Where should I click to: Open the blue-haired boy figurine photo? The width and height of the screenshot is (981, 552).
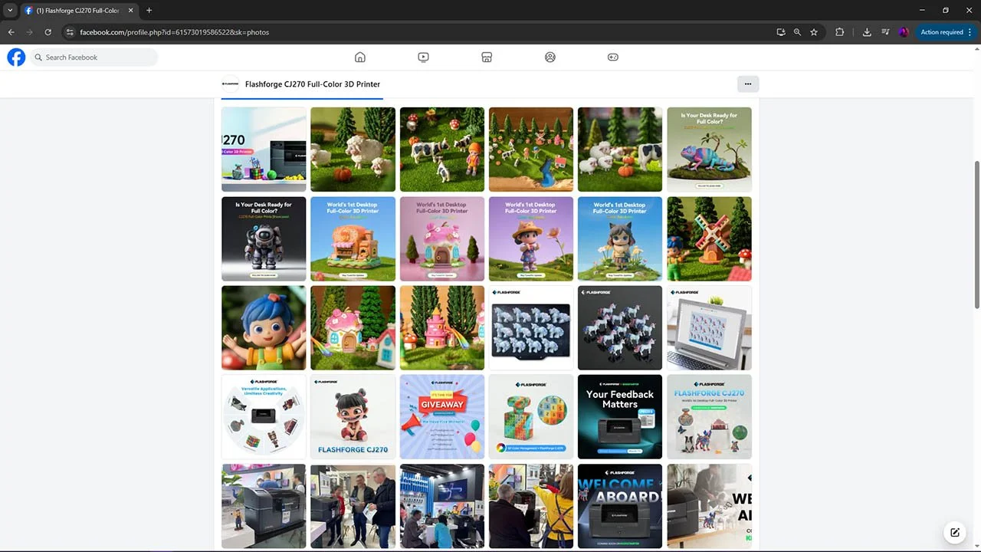coord(264,328)
